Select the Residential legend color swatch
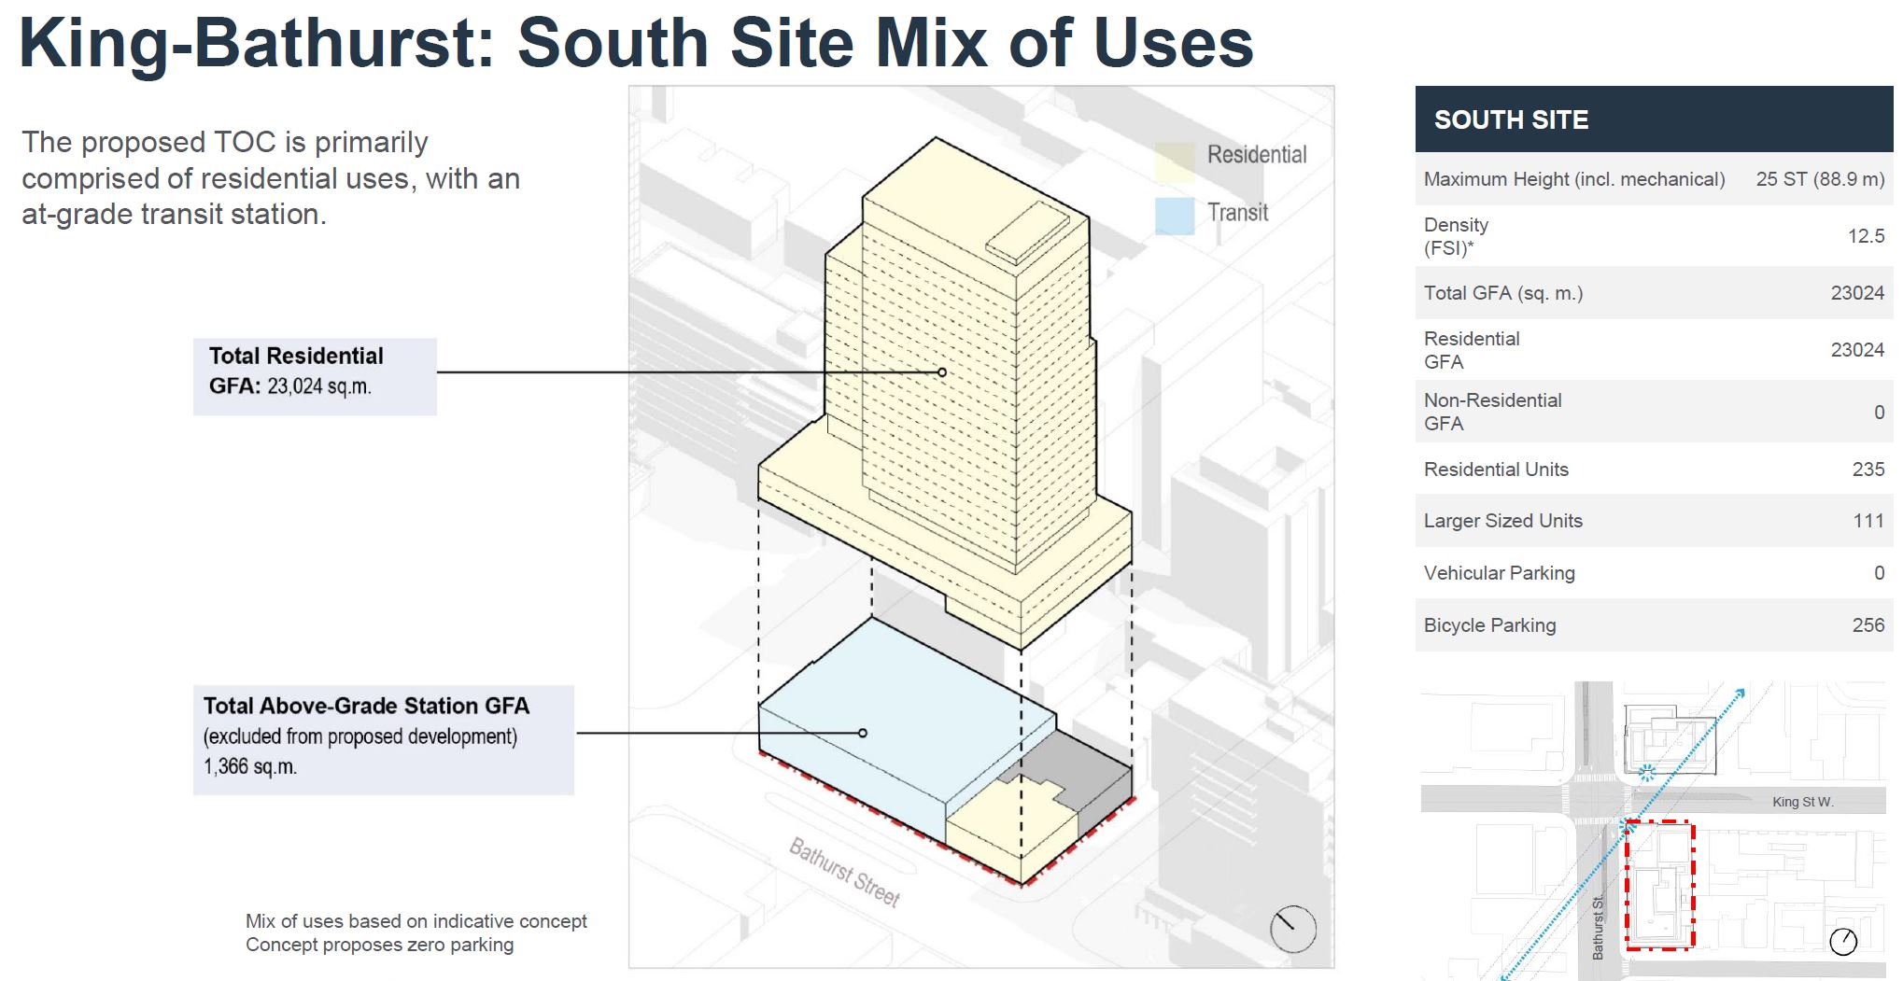 1174,160
